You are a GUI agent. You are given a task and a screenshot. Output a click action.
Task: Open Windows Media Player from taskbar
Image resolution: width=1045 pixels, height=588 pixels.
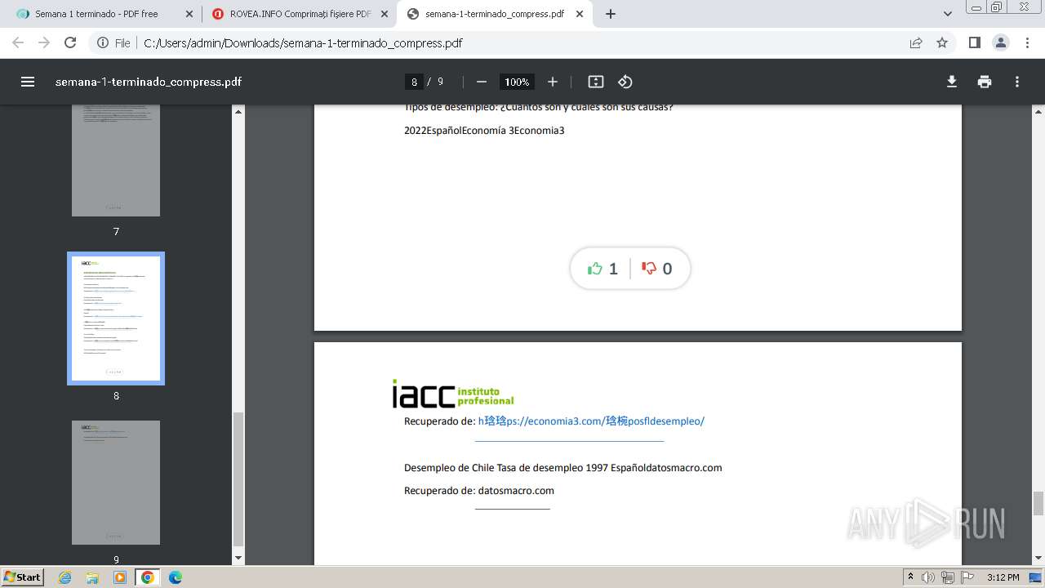120,577
